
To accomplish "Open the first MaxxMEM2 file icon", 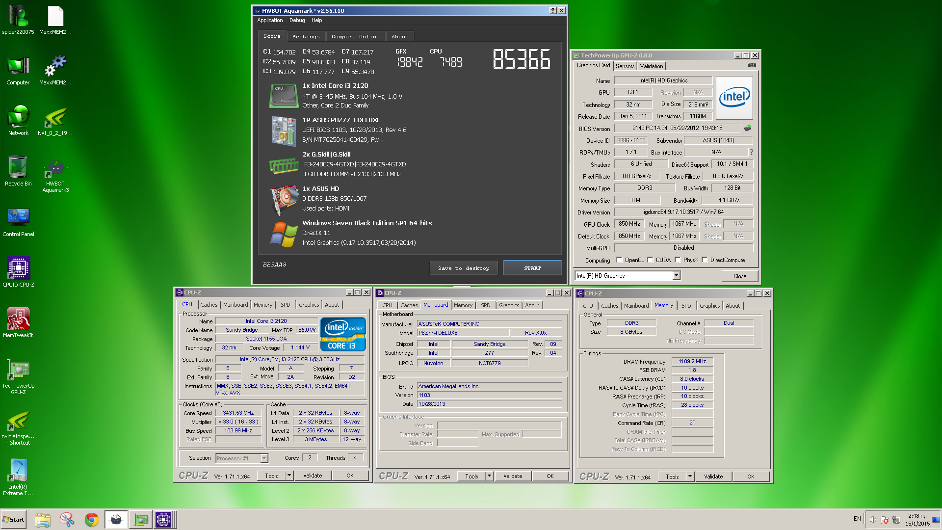I will pyautogui.click(x=55, y=20).
